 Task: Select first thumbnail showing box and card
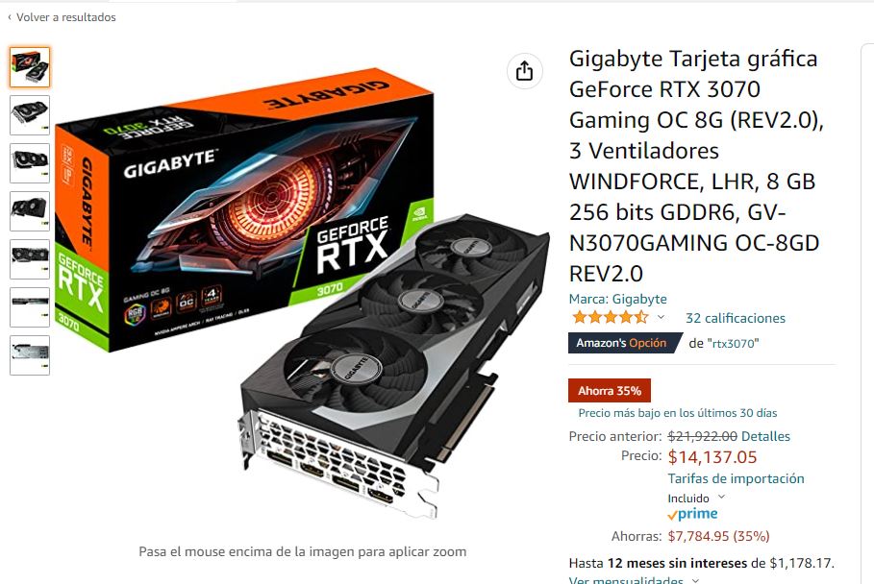coord(30,67)
